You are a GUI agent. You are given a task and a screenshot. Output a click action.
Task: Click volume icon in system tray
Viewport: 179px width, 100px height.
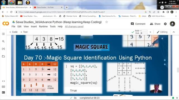click(166, 2)
